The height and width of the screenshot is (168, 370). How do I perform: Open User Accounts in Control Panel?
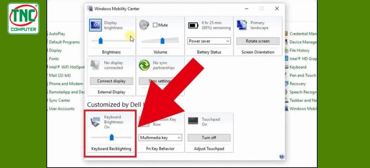pos(62,109)
